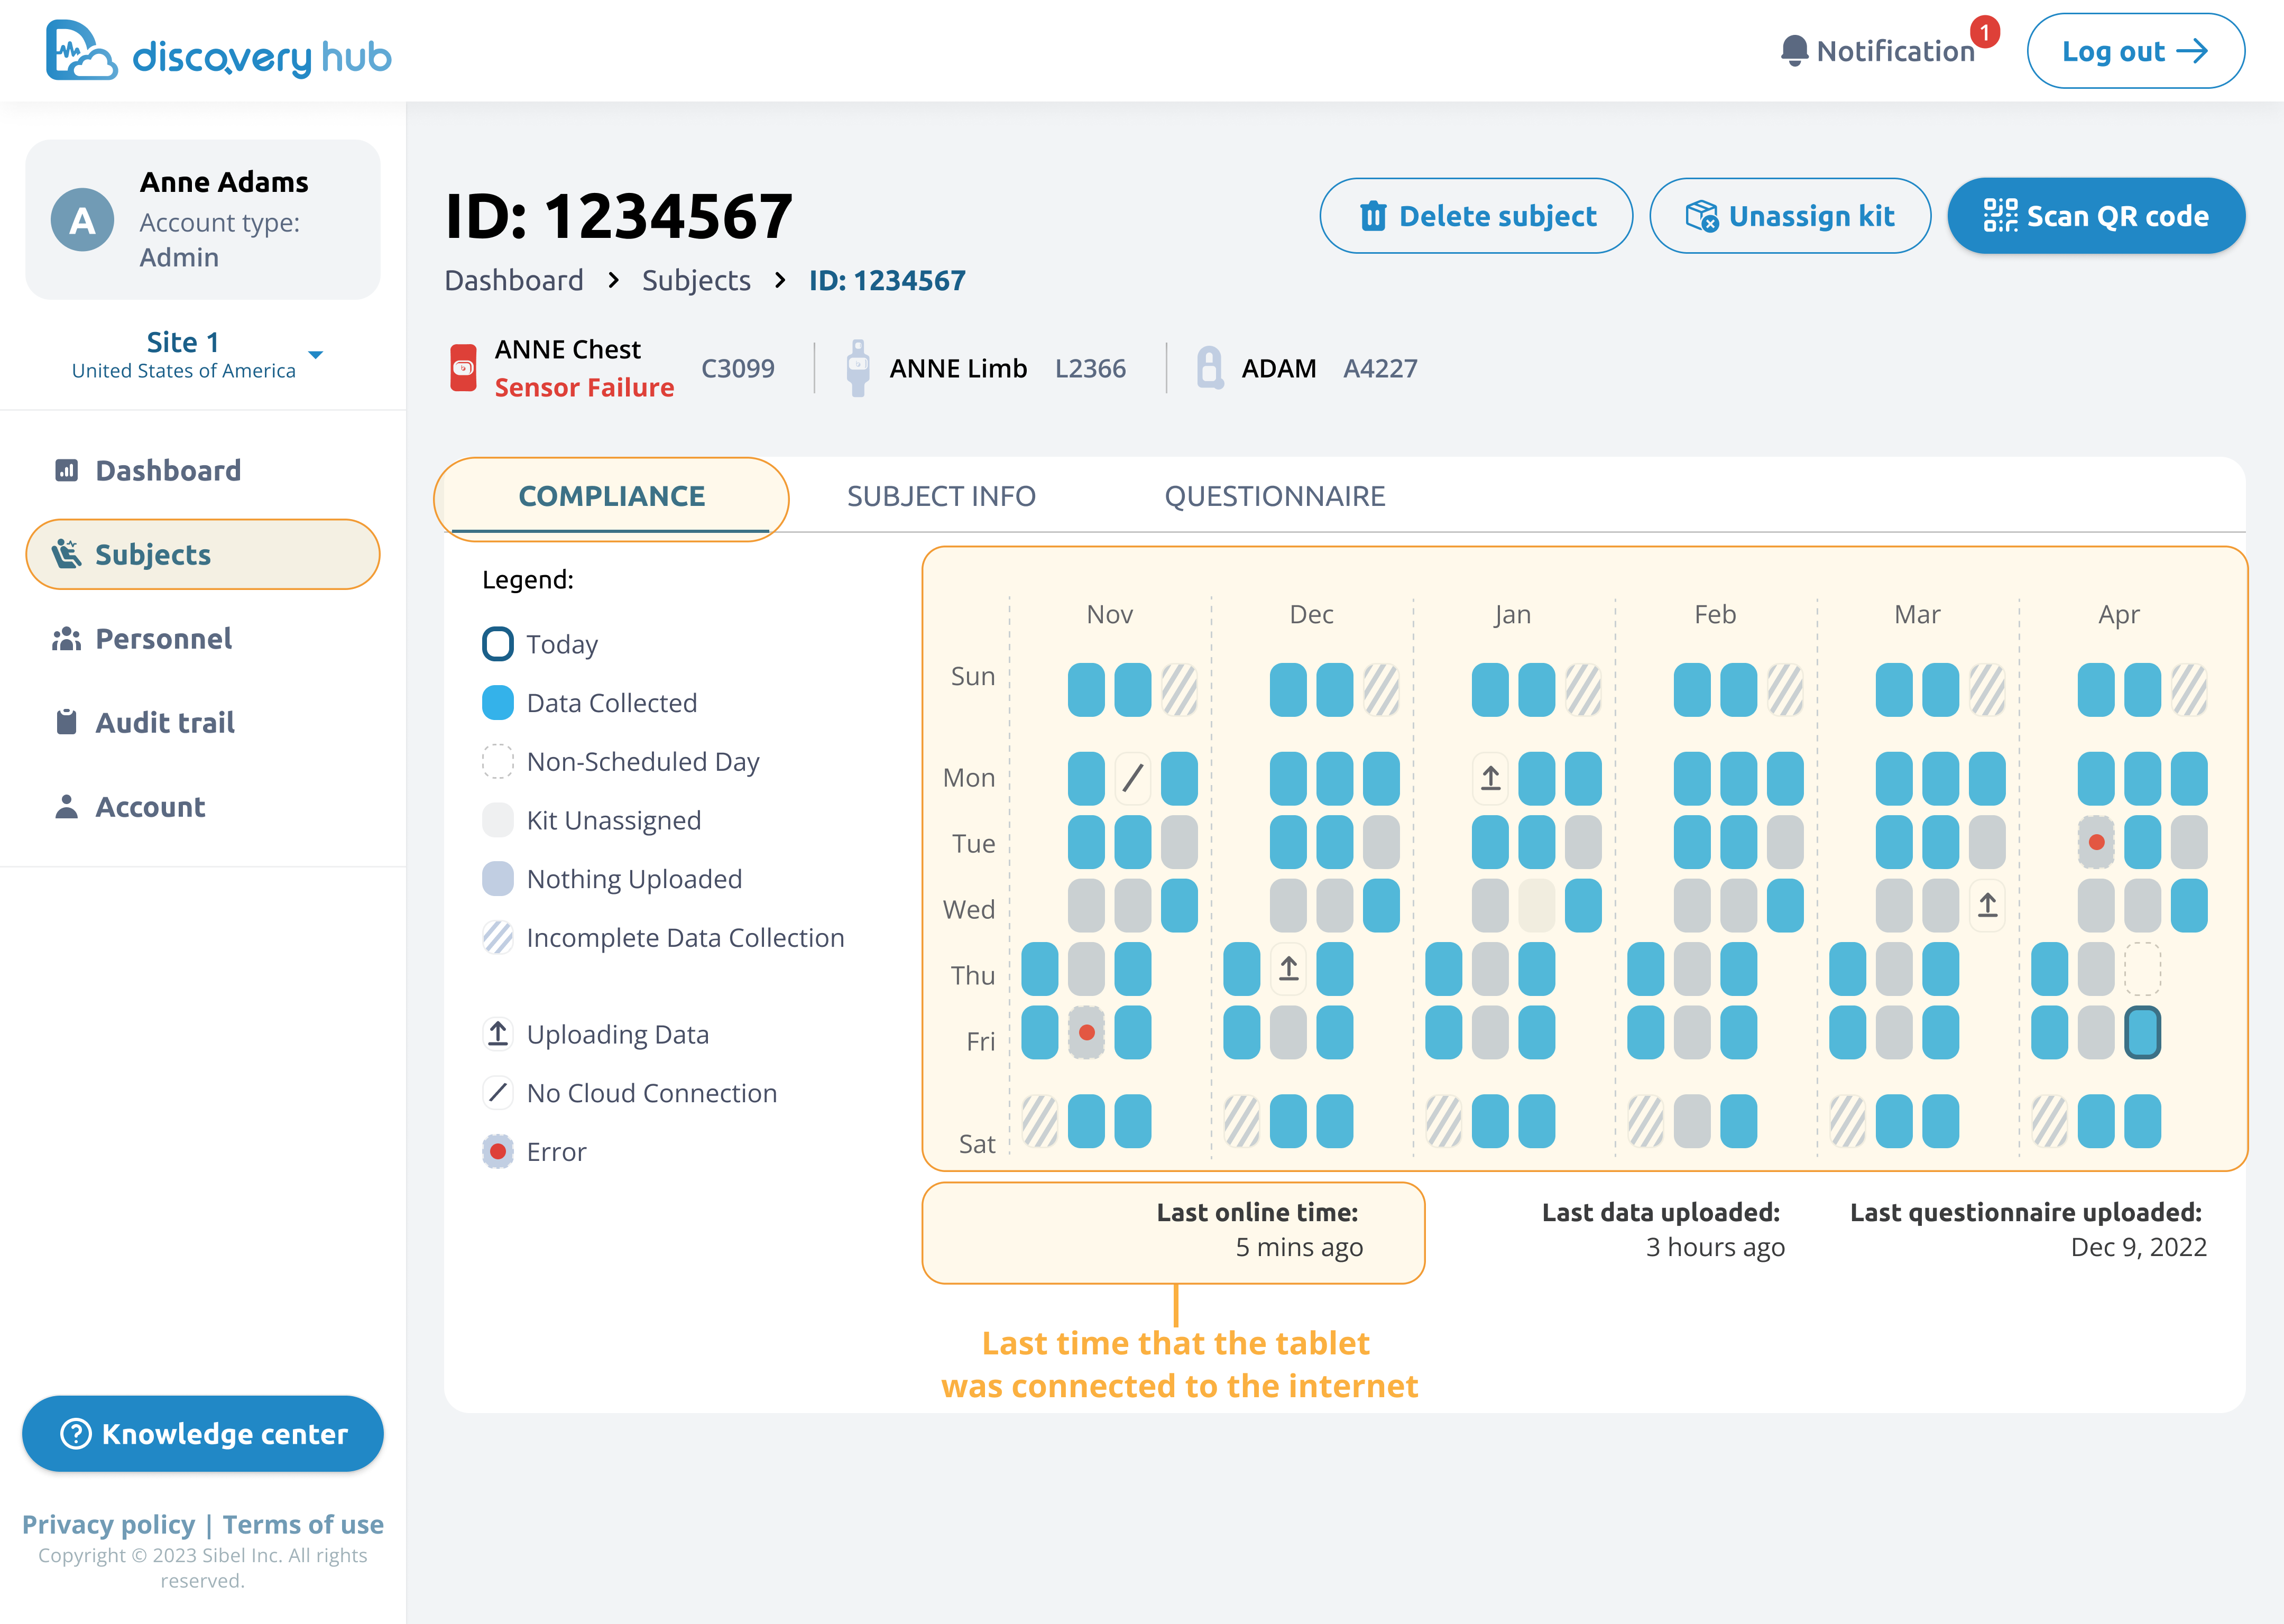
Task: Open the QUESTIONNAIRE tab
Action: (1274, 496)
